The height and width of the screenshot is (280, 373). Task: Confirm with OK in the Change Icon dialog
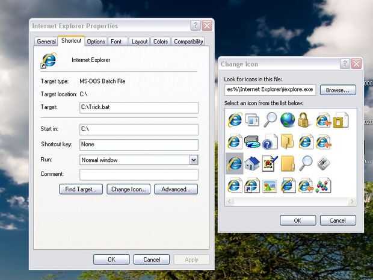(298, 220)
